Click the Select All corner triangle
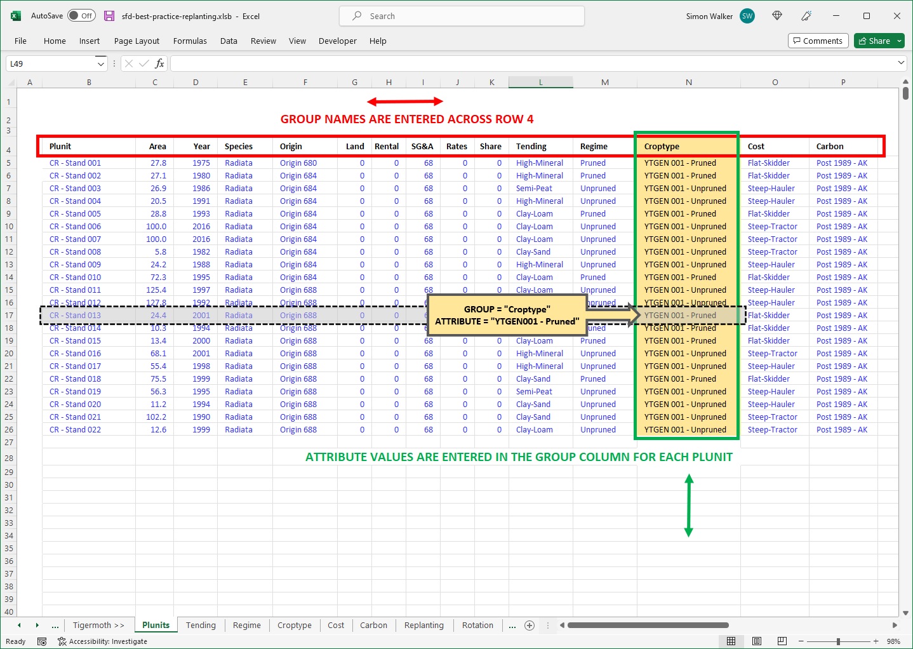This screenshot has width=913, height=649. pos(10,83)
